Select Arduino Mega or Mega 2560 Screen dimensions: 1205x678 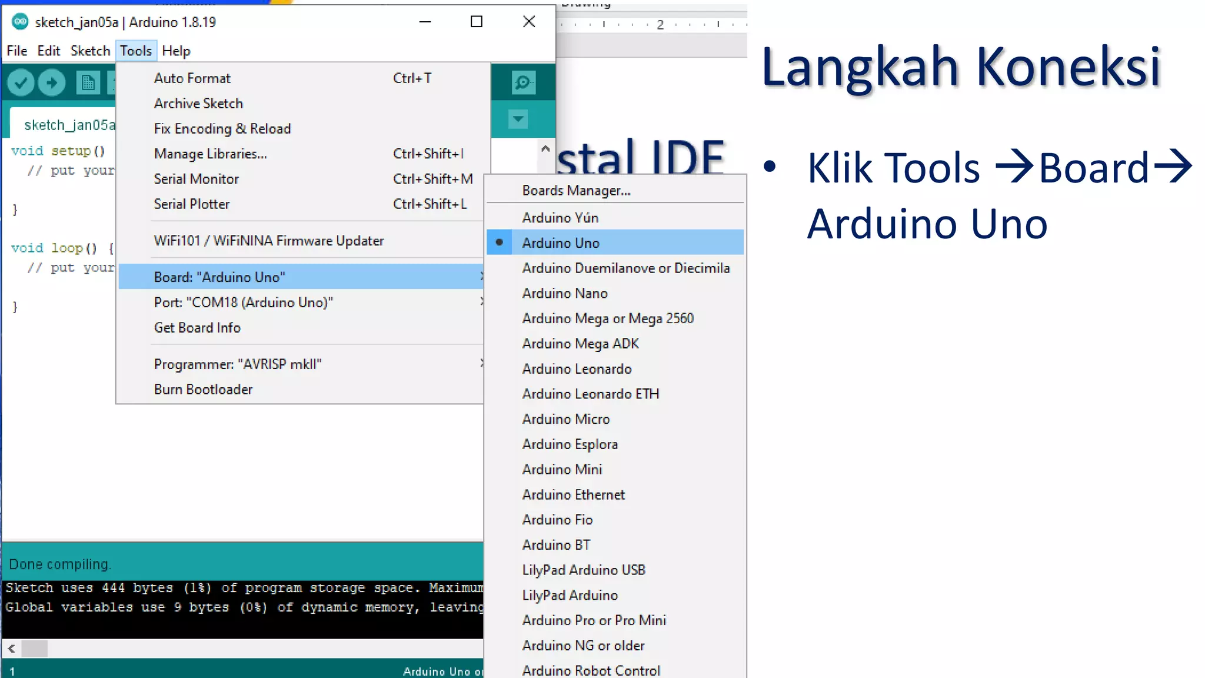tap(615, 318)
